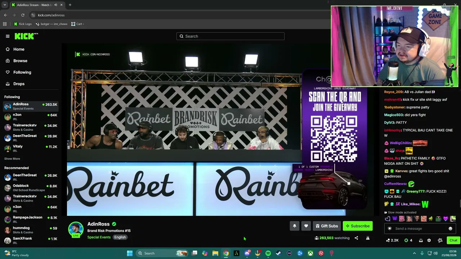Viewport: 461px width, 259px height.
Task: Open the weather widget showing 9°C
Action: click(16, 253)
